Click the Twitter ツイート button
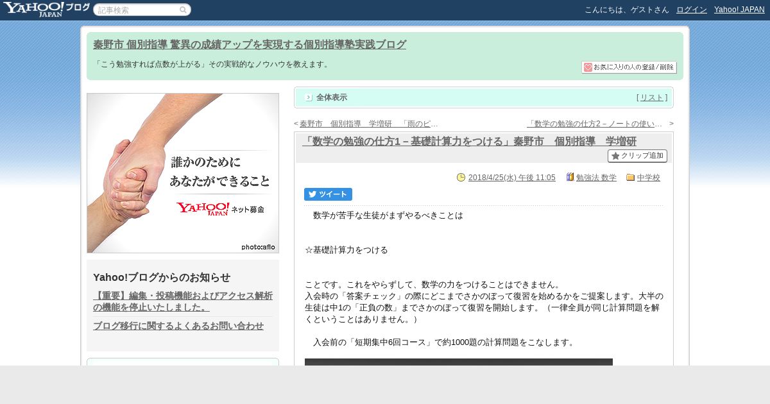 click(x=328, y=194)
